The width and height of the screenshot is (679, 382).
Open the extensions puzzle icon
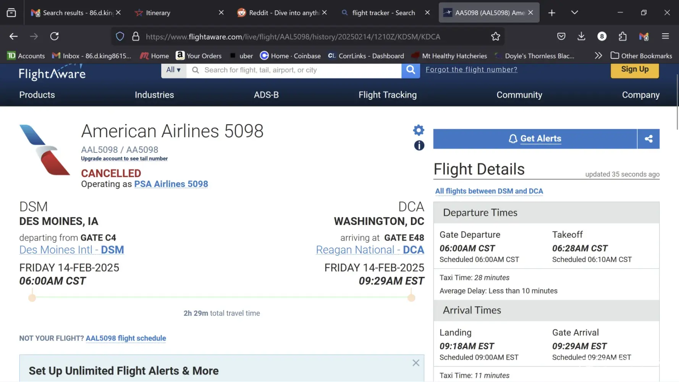click(x=622, y=37)
